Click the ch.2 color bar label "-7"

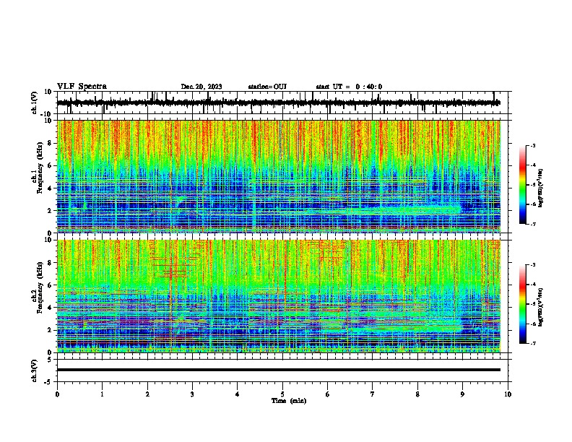pyautogui.click(x=533, y=343)
